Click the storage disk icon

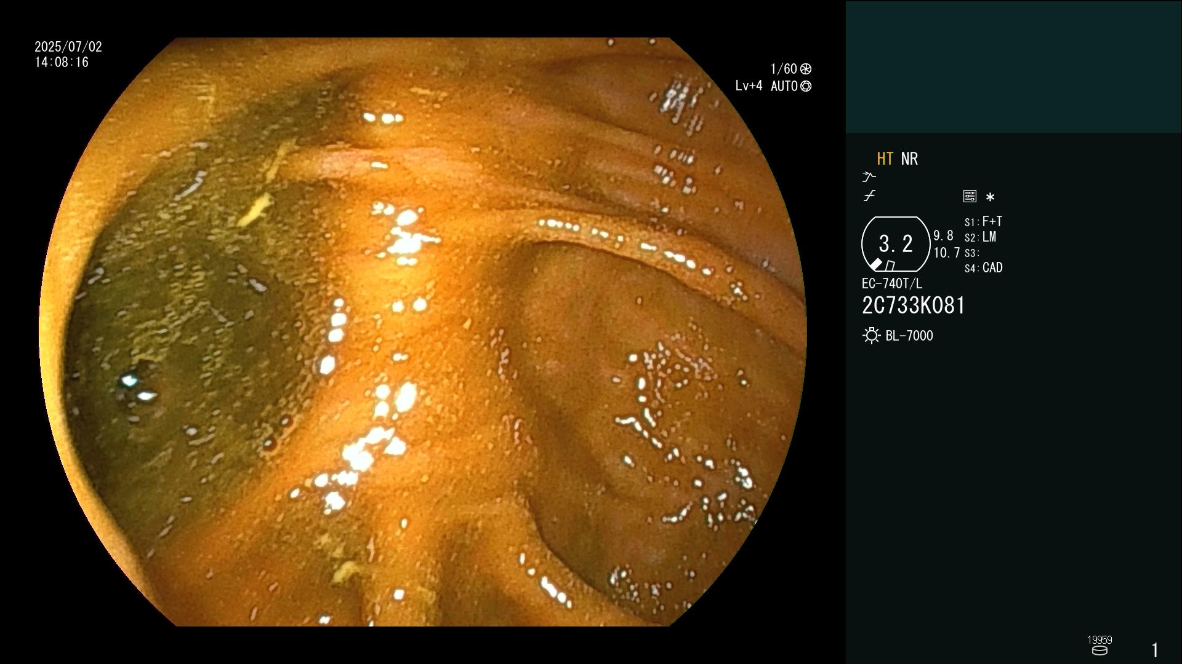pos(1100,650)
